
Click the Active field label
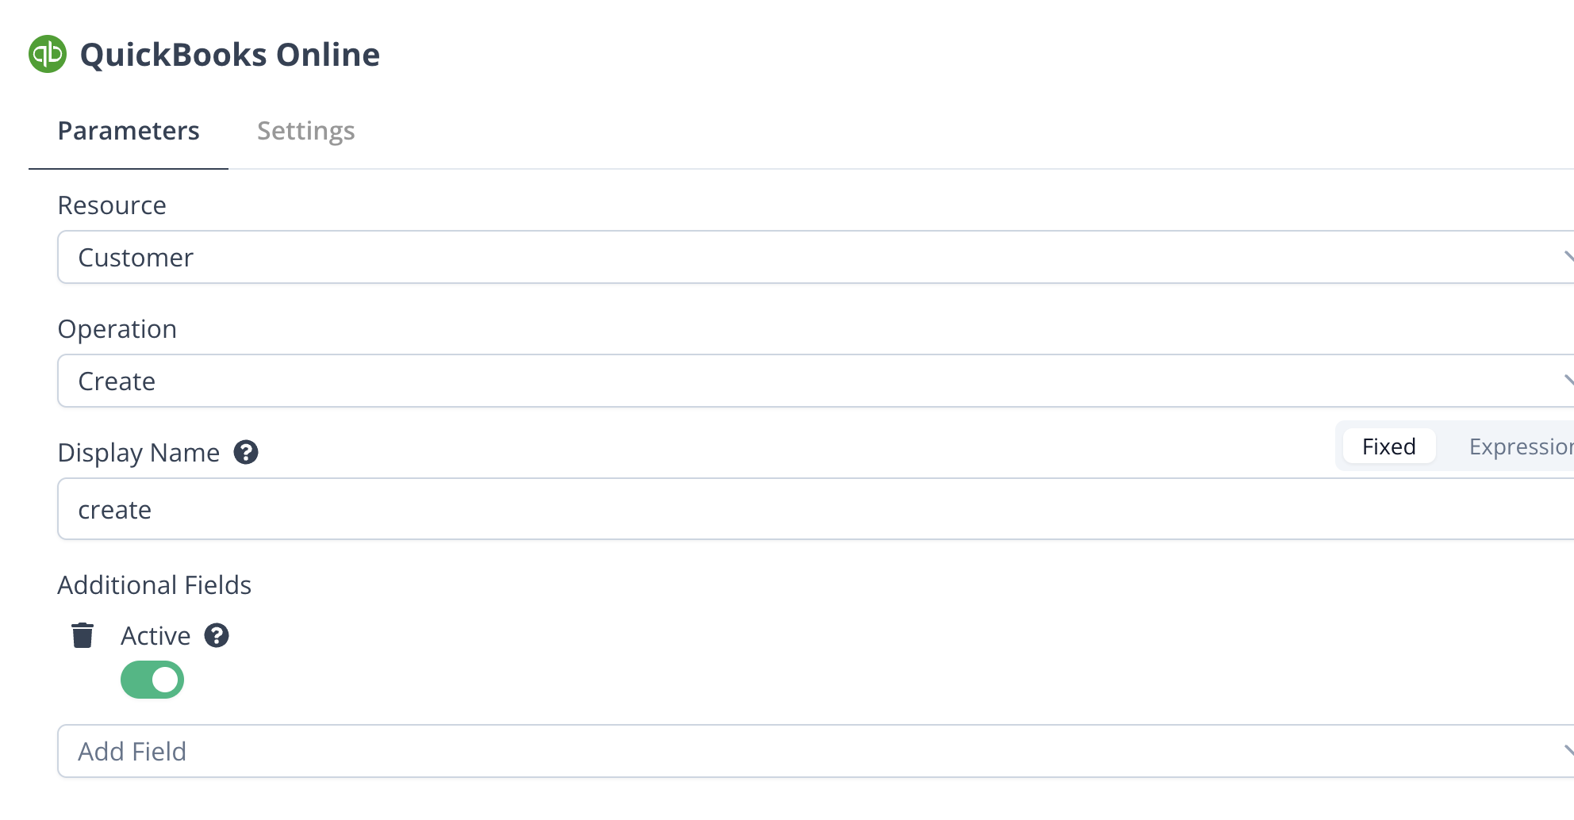click(155, 636)
